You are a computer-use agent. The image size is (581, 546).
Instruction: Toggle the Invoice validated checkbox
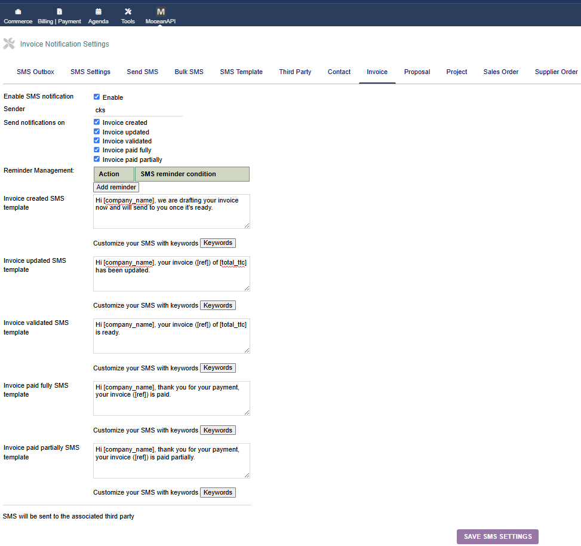pyautogui.click(x=97, y=141)
